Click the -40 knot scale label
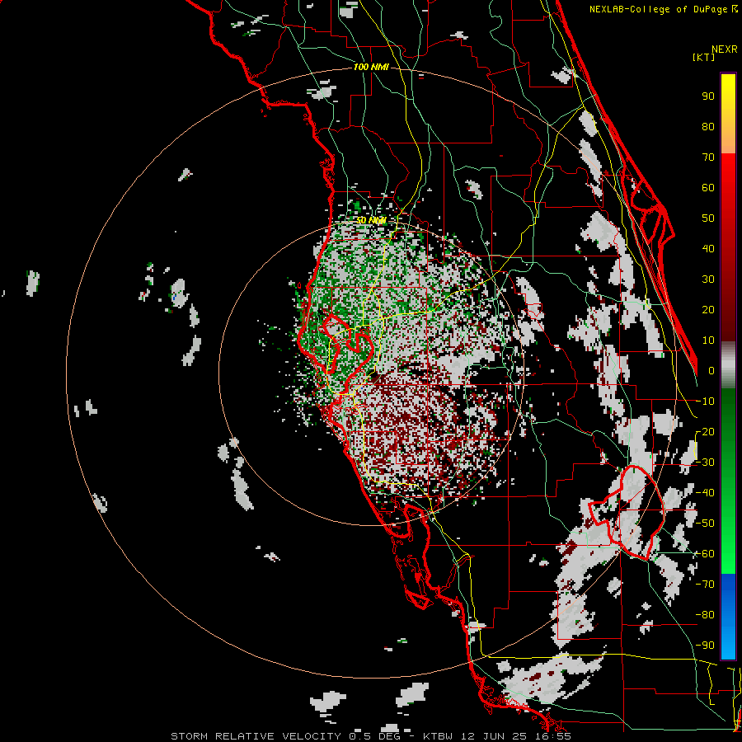 click(x=705, y=493)
